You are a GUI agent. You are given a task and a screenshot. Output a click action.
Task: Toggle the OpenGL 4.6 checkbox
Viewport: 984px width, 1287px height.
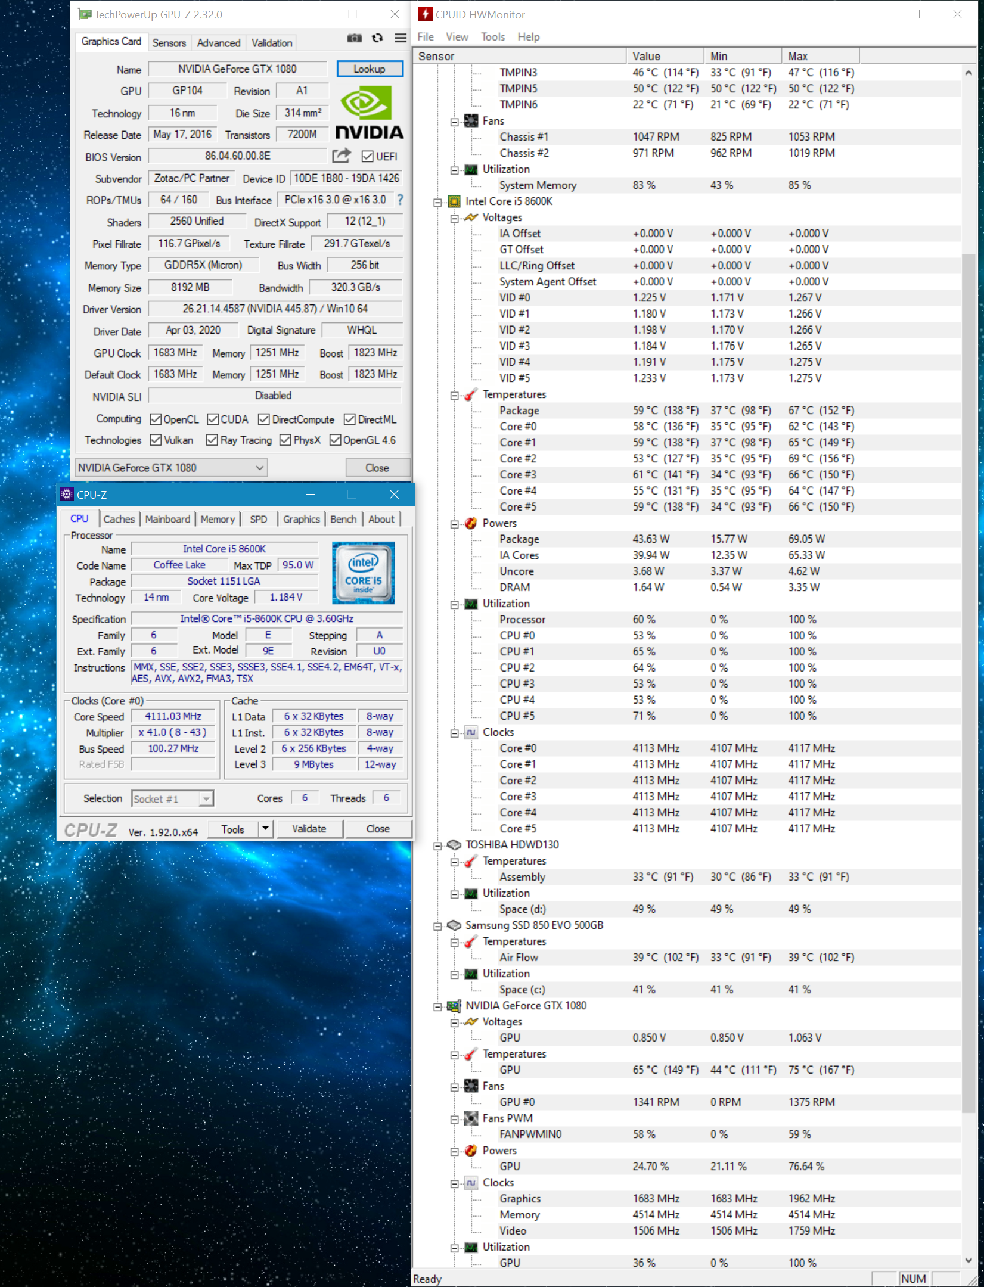click(x=336, y=440)
